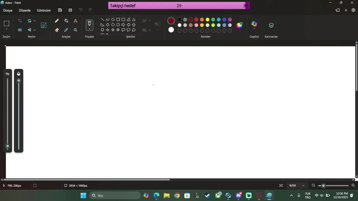Click the Flip image icon
This screenshot has width=358, height=201.
[29, 30]
